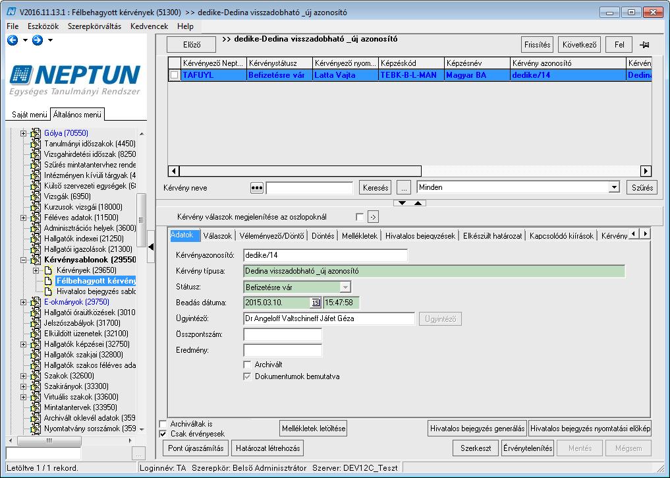This screenshot has height=478, width=670.
Task: Click the Gólya (70550) folder icon
Action: pyautogui.click(x=36, y=133)
